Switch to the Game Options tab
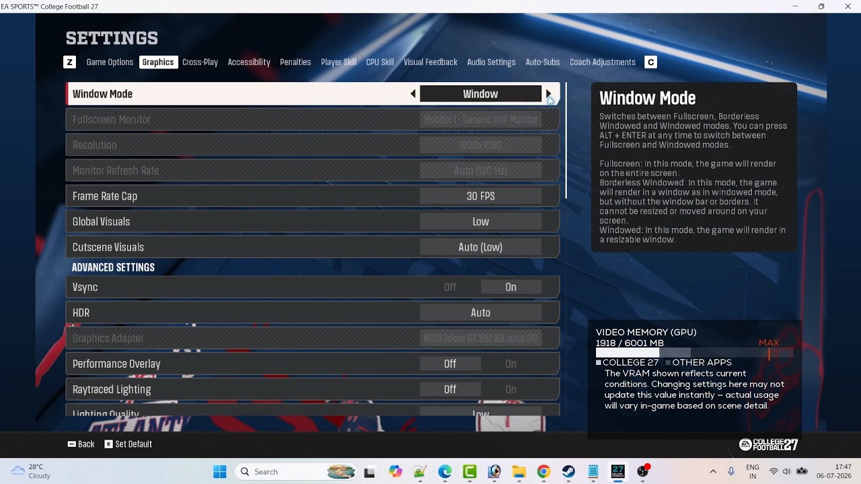Viewport: 861px width, 484px height. click(x=110, y=62)
